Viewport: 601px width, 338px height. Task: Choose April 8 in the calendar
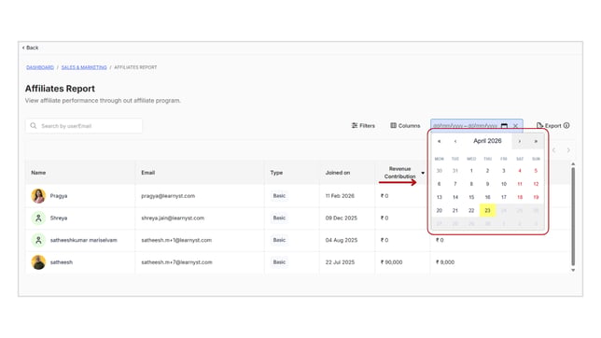(x=471, y=184)
